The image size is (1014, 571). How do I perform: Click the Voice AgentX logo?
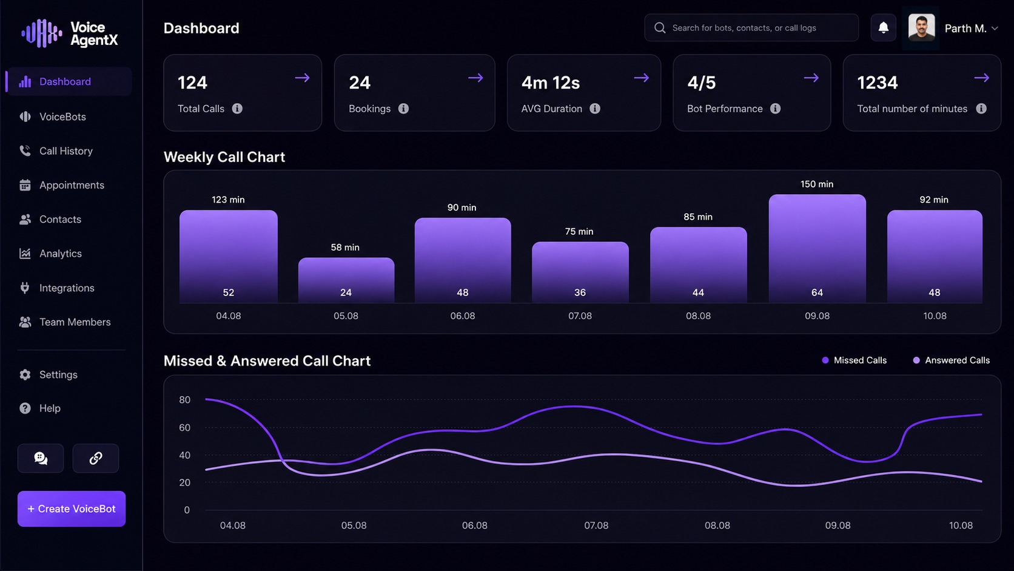[70, 33]
